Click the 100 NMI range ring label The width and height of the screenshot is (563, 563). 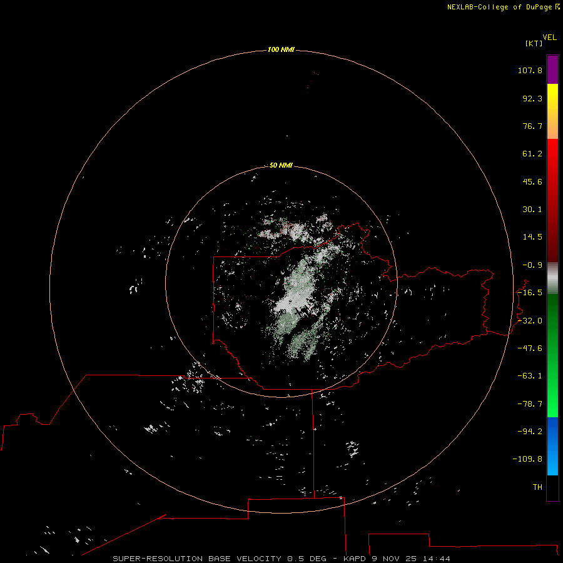coord(281,49)
